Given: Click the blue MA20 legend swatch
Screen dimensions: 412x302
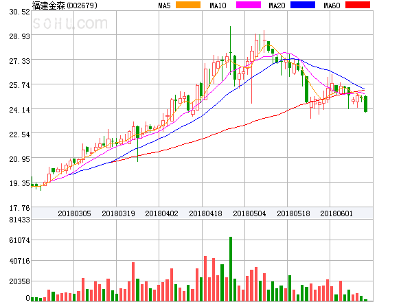Looking at the screenshot, I should click(303, 5).
